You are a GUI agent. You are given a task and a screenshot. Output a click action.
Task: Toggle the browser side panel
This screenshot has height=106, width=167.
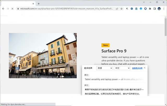(x=154, y=9)
